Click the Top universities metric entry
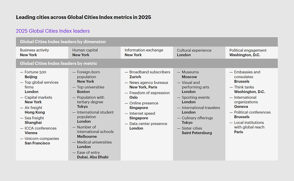 click(x=90, y=87)
